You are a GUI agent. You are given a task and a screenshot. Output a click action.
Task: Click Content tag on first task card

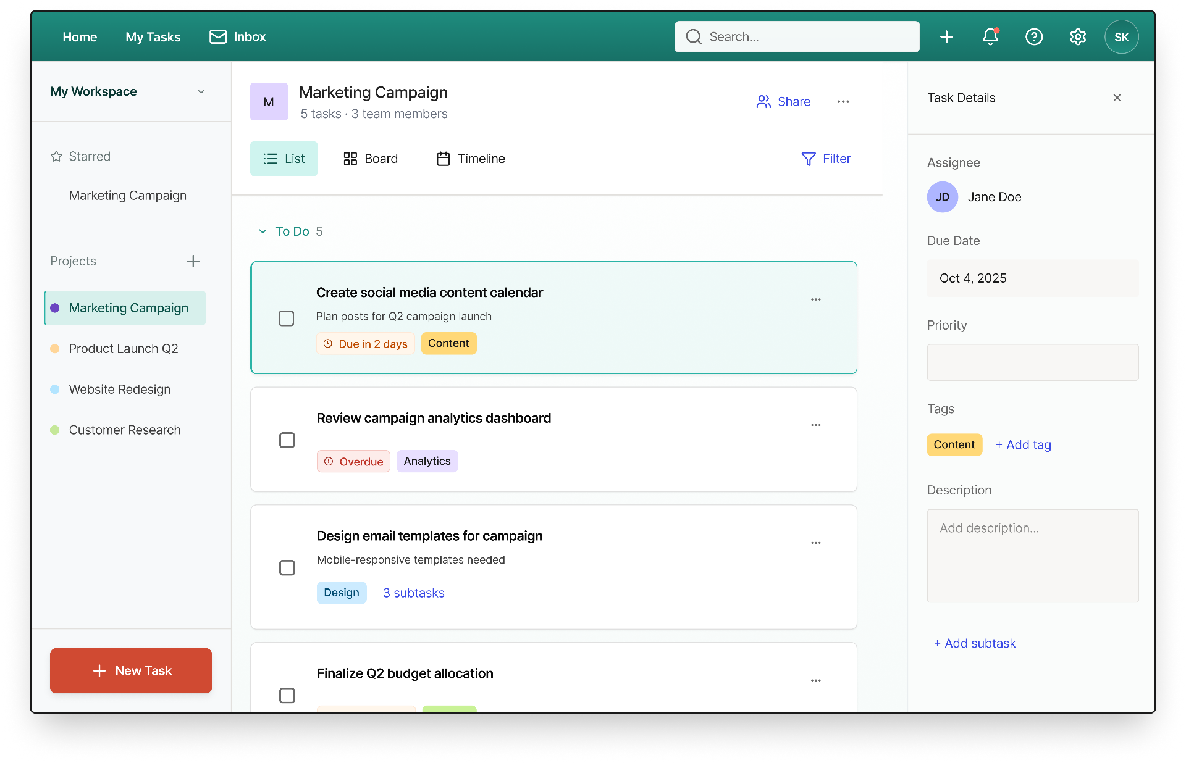tap(448, 343)
